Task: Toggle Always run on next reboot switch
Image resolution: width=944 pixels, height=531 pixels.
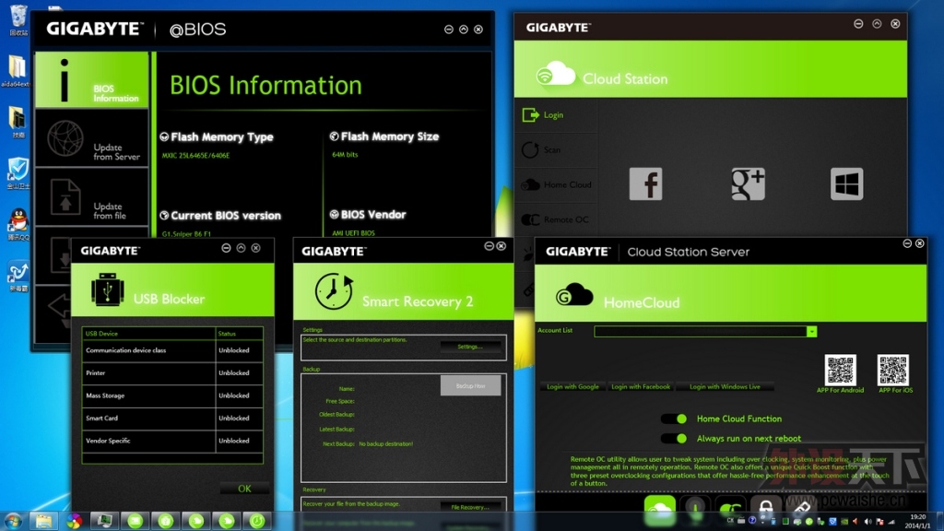Action: [674, 438]
